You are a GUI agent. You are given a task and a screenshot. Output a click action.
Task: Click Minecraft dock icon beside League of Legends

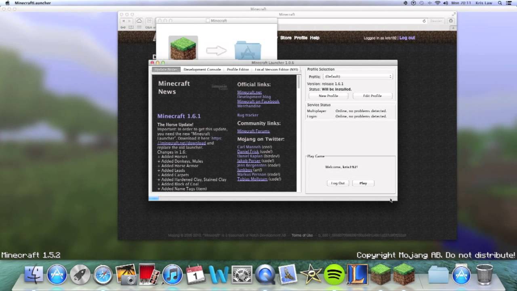tap(380, 274)
